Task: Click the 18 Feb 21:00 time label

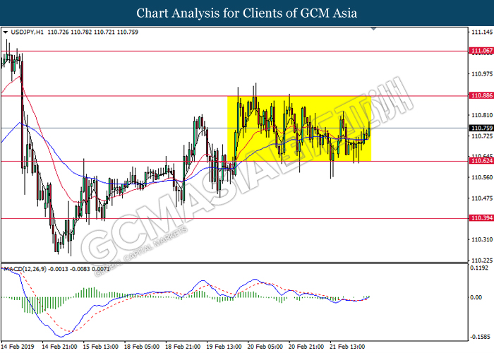Action: (x=183, y=347)
